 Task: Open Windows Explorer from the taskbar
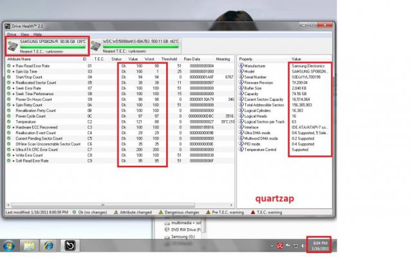point(29,246)
